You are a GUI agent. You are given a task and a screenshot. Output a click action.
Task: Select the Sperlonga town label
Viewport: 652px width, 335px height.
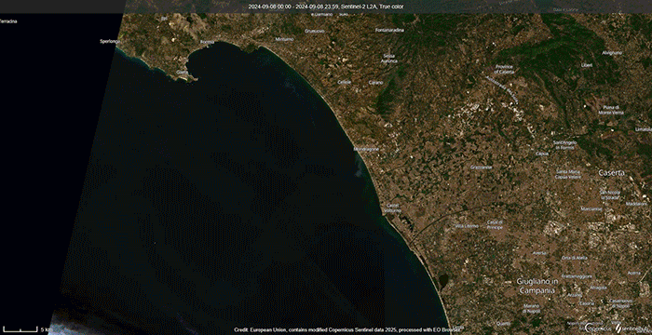(110, 41)
